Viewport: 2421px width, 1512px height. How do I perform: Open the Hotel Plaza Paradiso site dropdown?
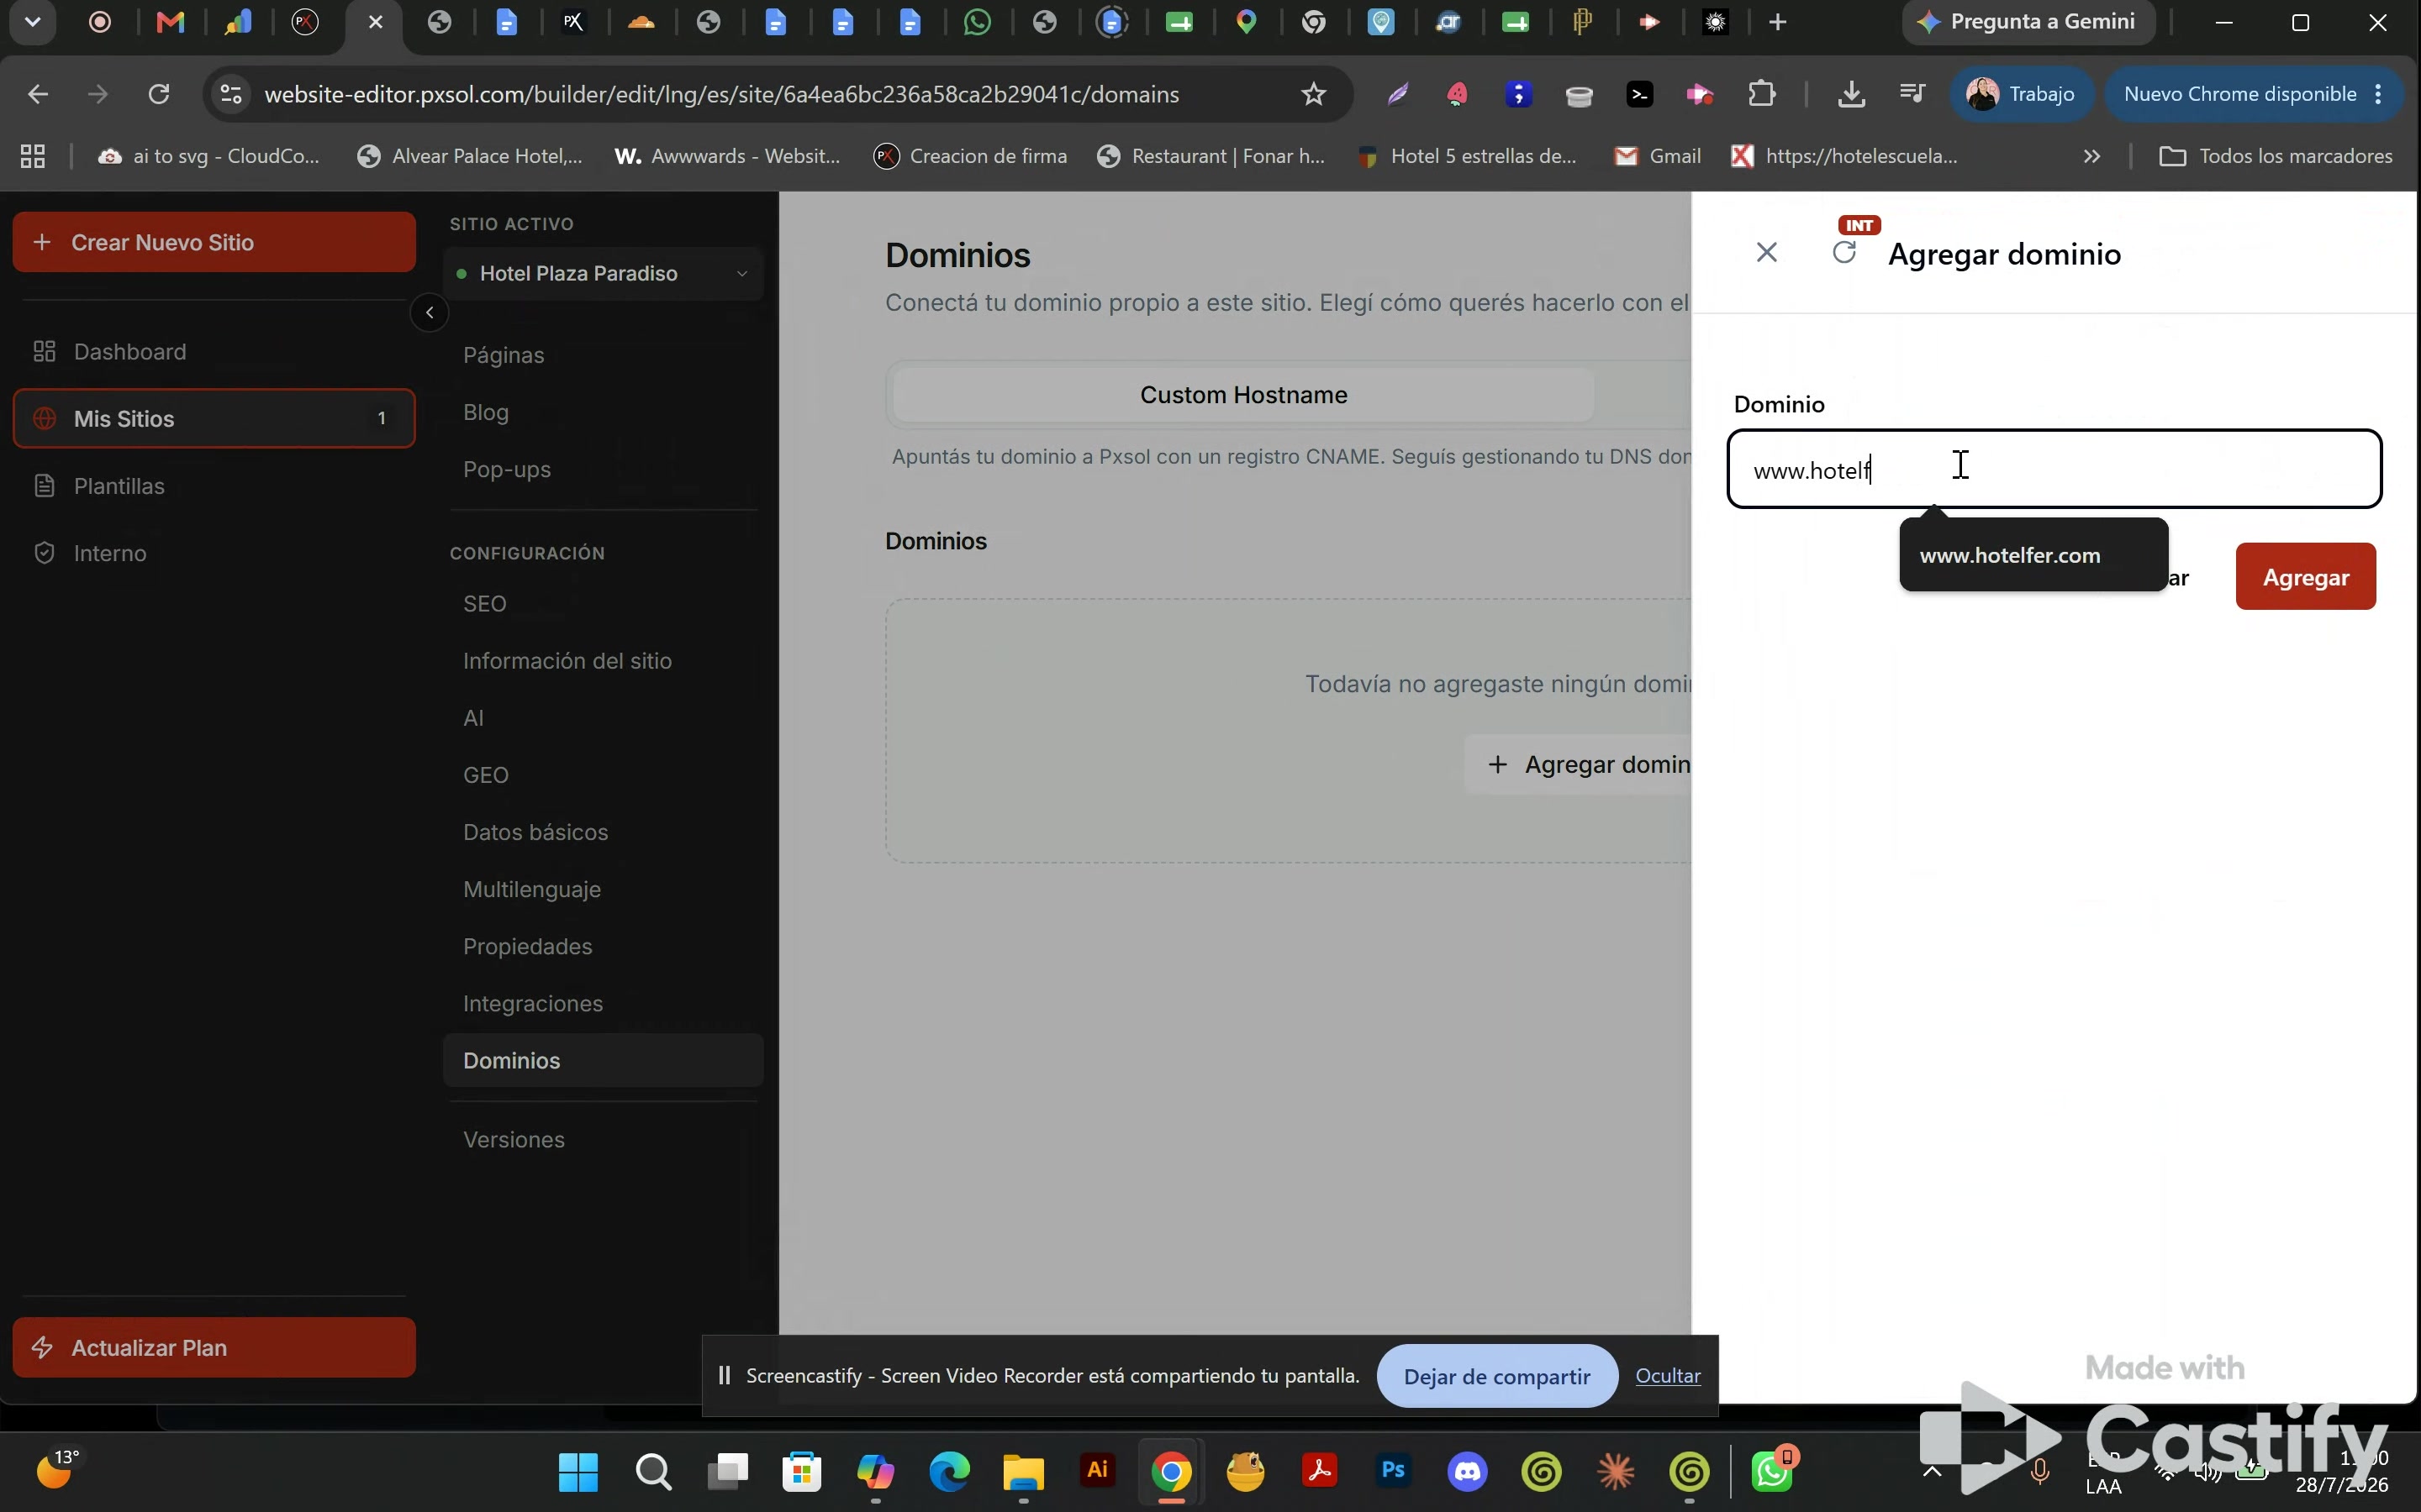pyautogui.click(x=602, y=273)
